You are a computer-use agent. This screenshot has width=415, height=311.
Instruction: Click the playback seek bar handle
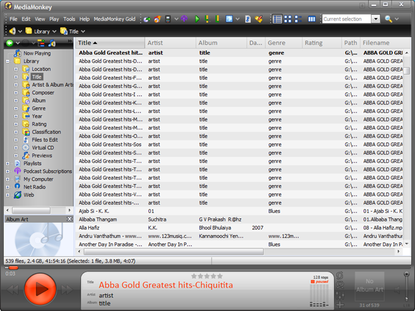(x=13, y=267)
